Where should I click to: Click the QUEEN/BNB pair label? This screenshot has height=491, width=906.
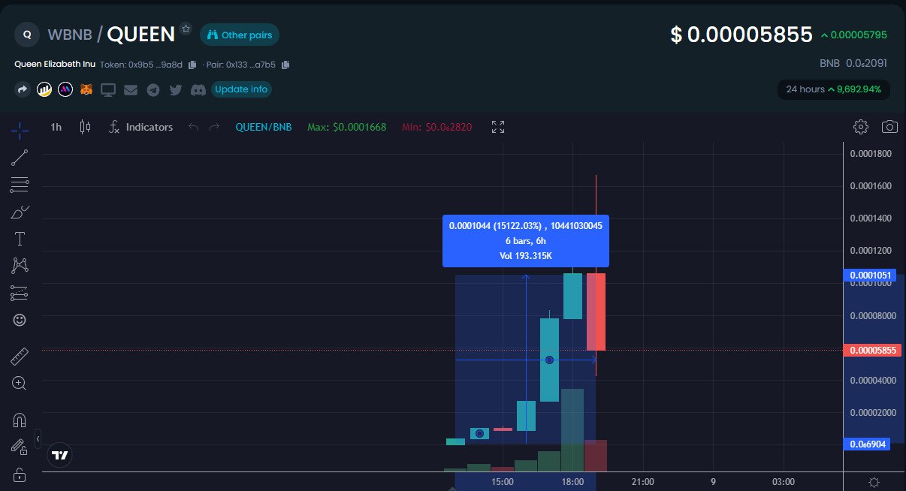click(264, 127)
